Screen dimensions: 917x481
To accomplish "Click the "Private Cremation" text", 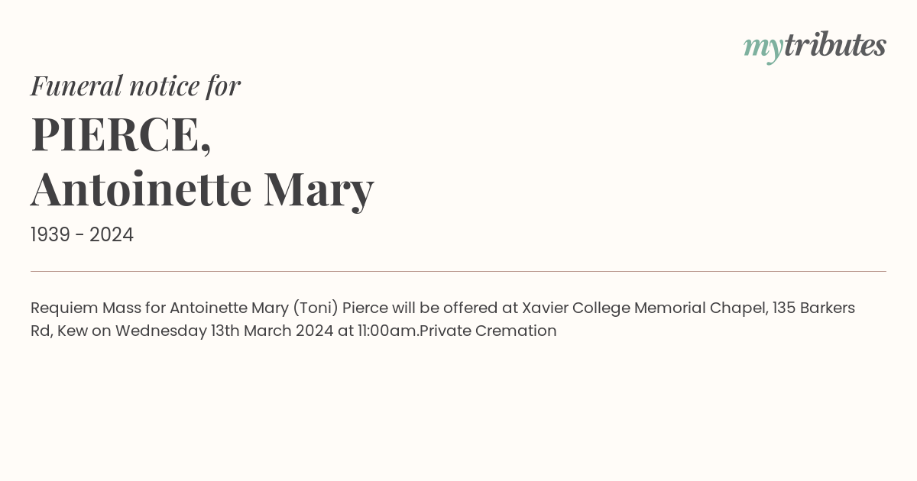I will (489, 331).
